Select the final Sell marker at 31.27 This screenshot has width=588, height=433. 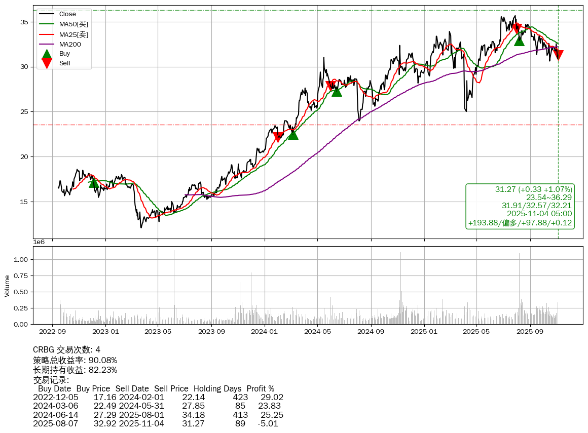pyautogui.click(x=558, y=55)
